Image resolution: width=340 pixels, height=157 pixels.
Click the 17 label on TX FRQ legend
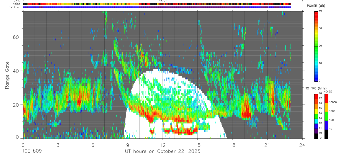pos(320,98)
